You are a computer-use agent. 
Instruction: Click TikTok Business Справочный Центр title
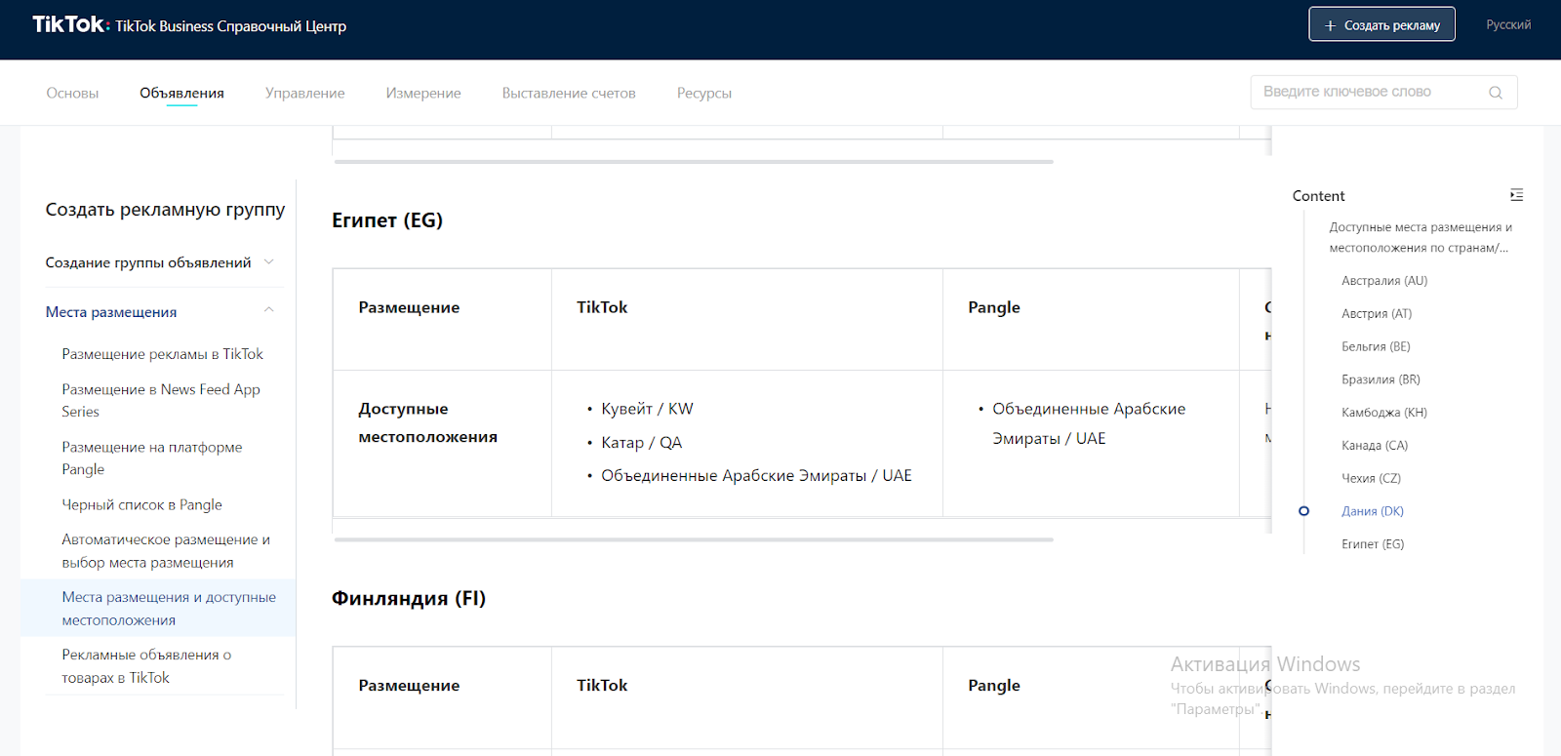230,26
